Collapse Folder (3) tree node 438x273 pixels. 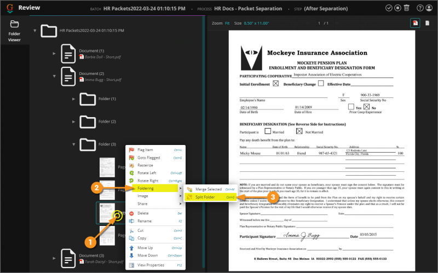coord(73,144)
